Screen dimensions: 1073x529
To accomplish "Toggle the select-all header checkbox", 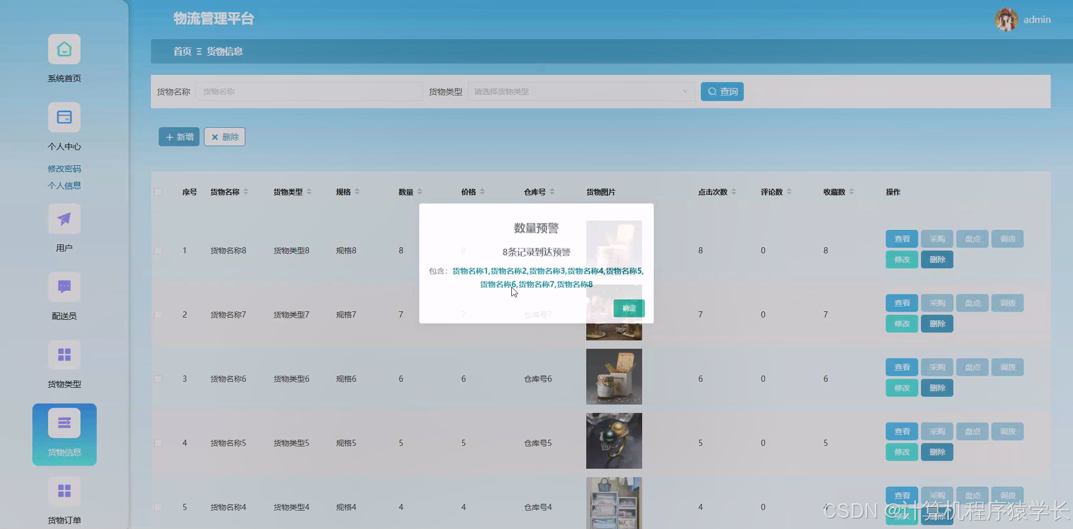I will click(x=158, y=192).
